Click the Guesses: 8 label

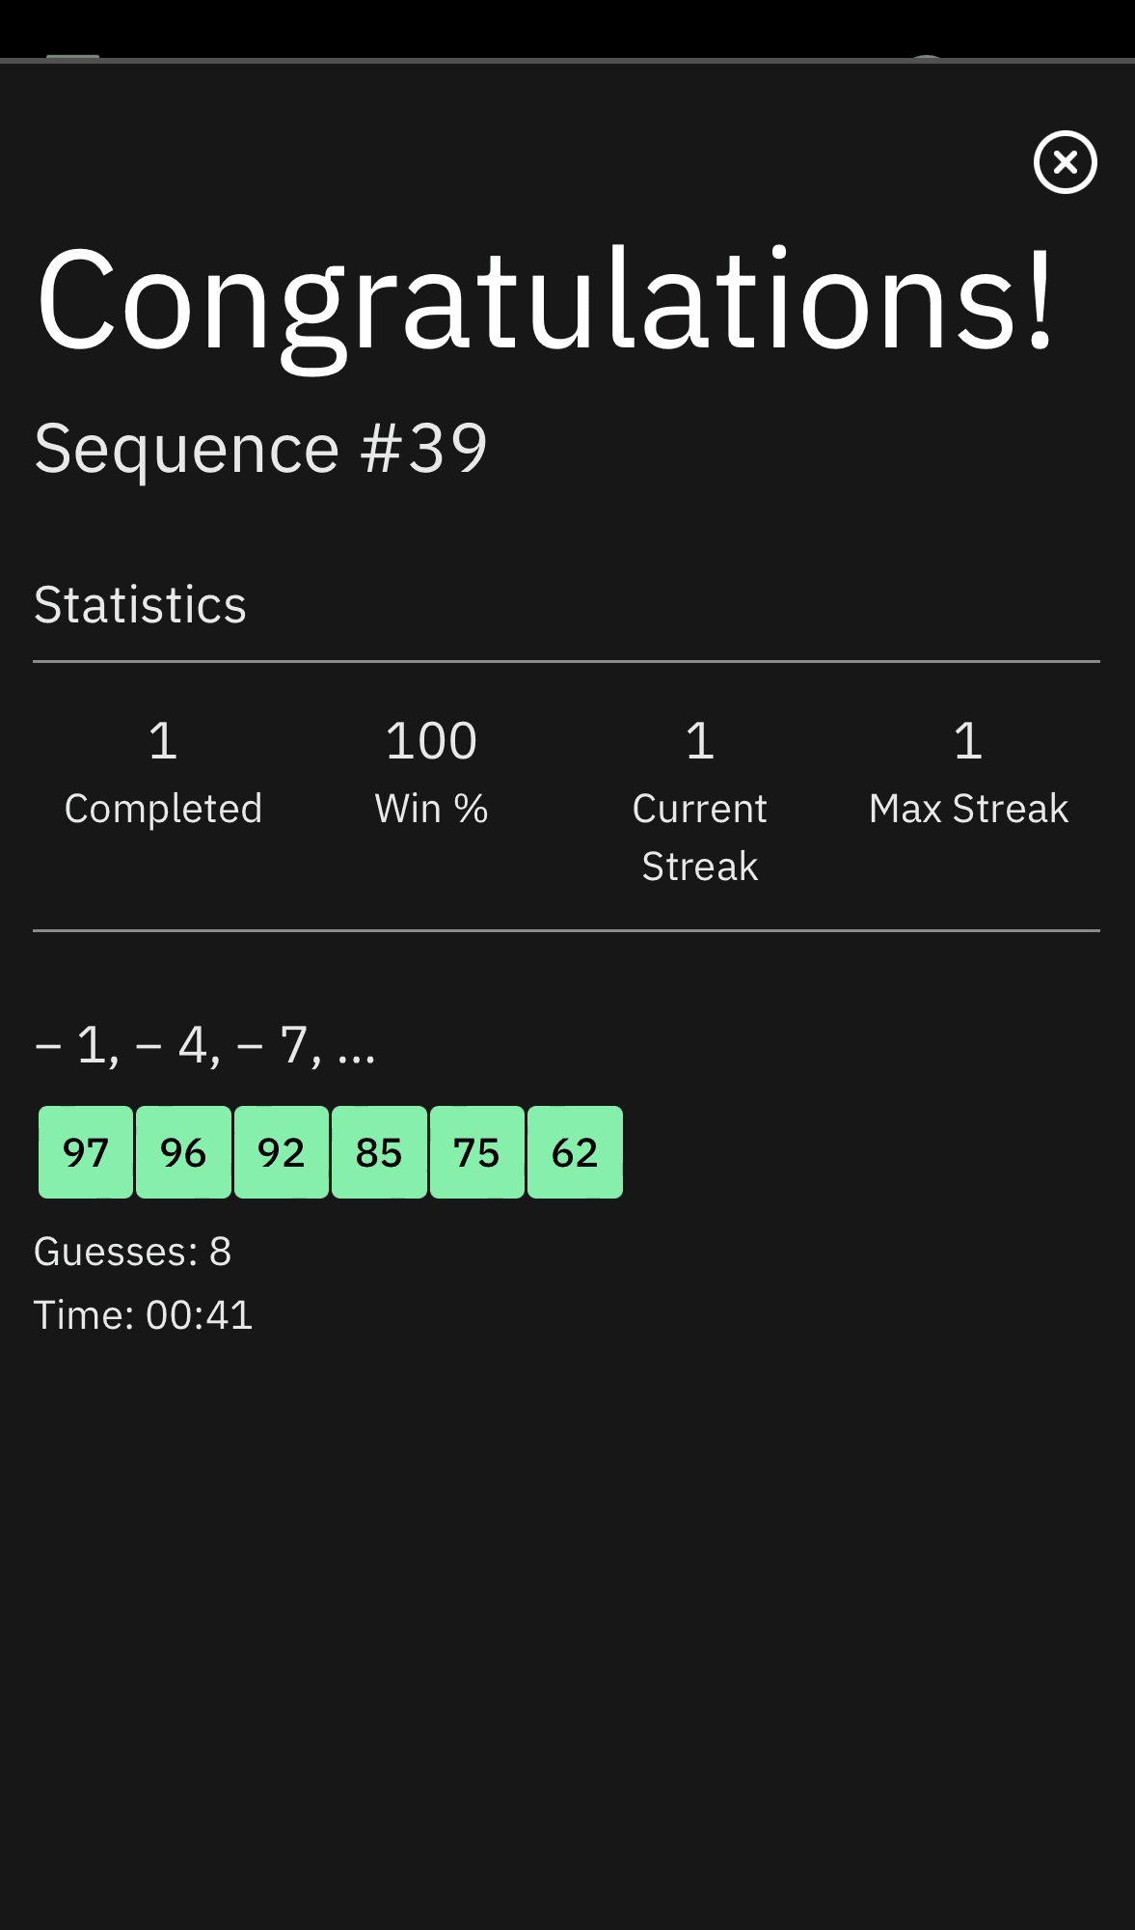click(x=133, y=1252)
